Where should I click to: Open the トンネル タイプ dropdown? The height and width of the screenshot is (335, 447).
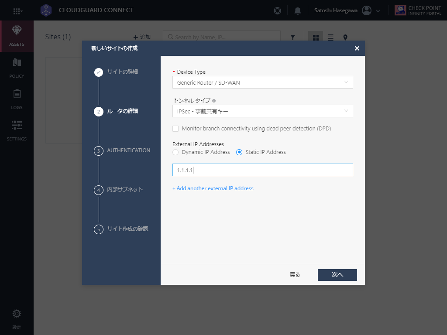pyautogui.click(x=262, y=111)
